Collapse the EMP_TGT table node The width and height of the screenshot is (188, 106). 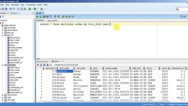tap(3, 35)
